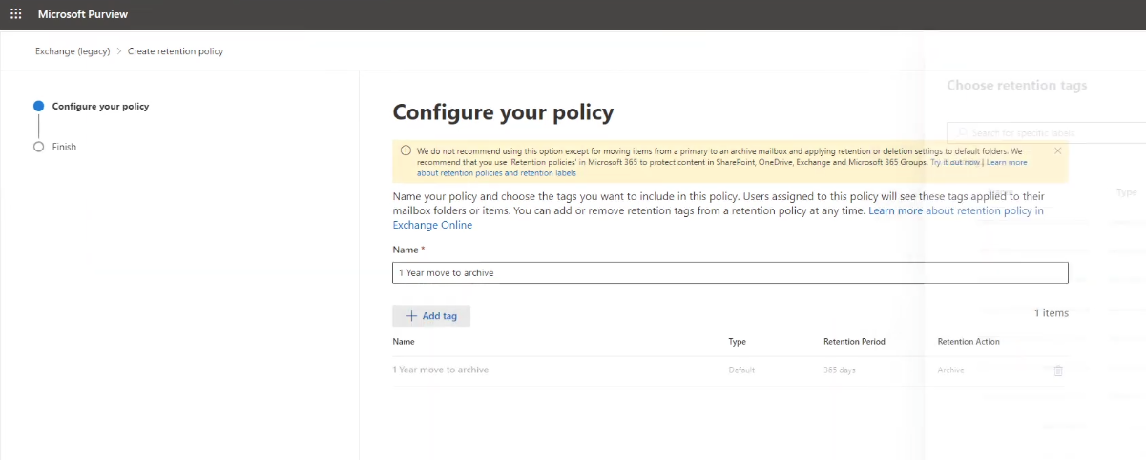Screen dimensions: 1146x460
Task: Click the Configure your policy step circle
Action: pos(38,107)
